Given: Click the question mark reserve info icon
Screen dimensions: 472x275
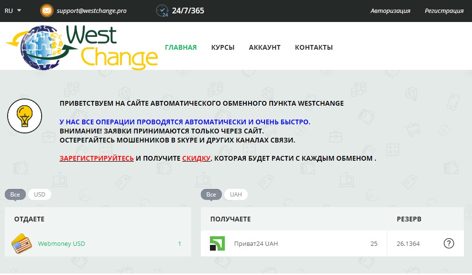Looking at the screenshot, I should coord(449,243).
